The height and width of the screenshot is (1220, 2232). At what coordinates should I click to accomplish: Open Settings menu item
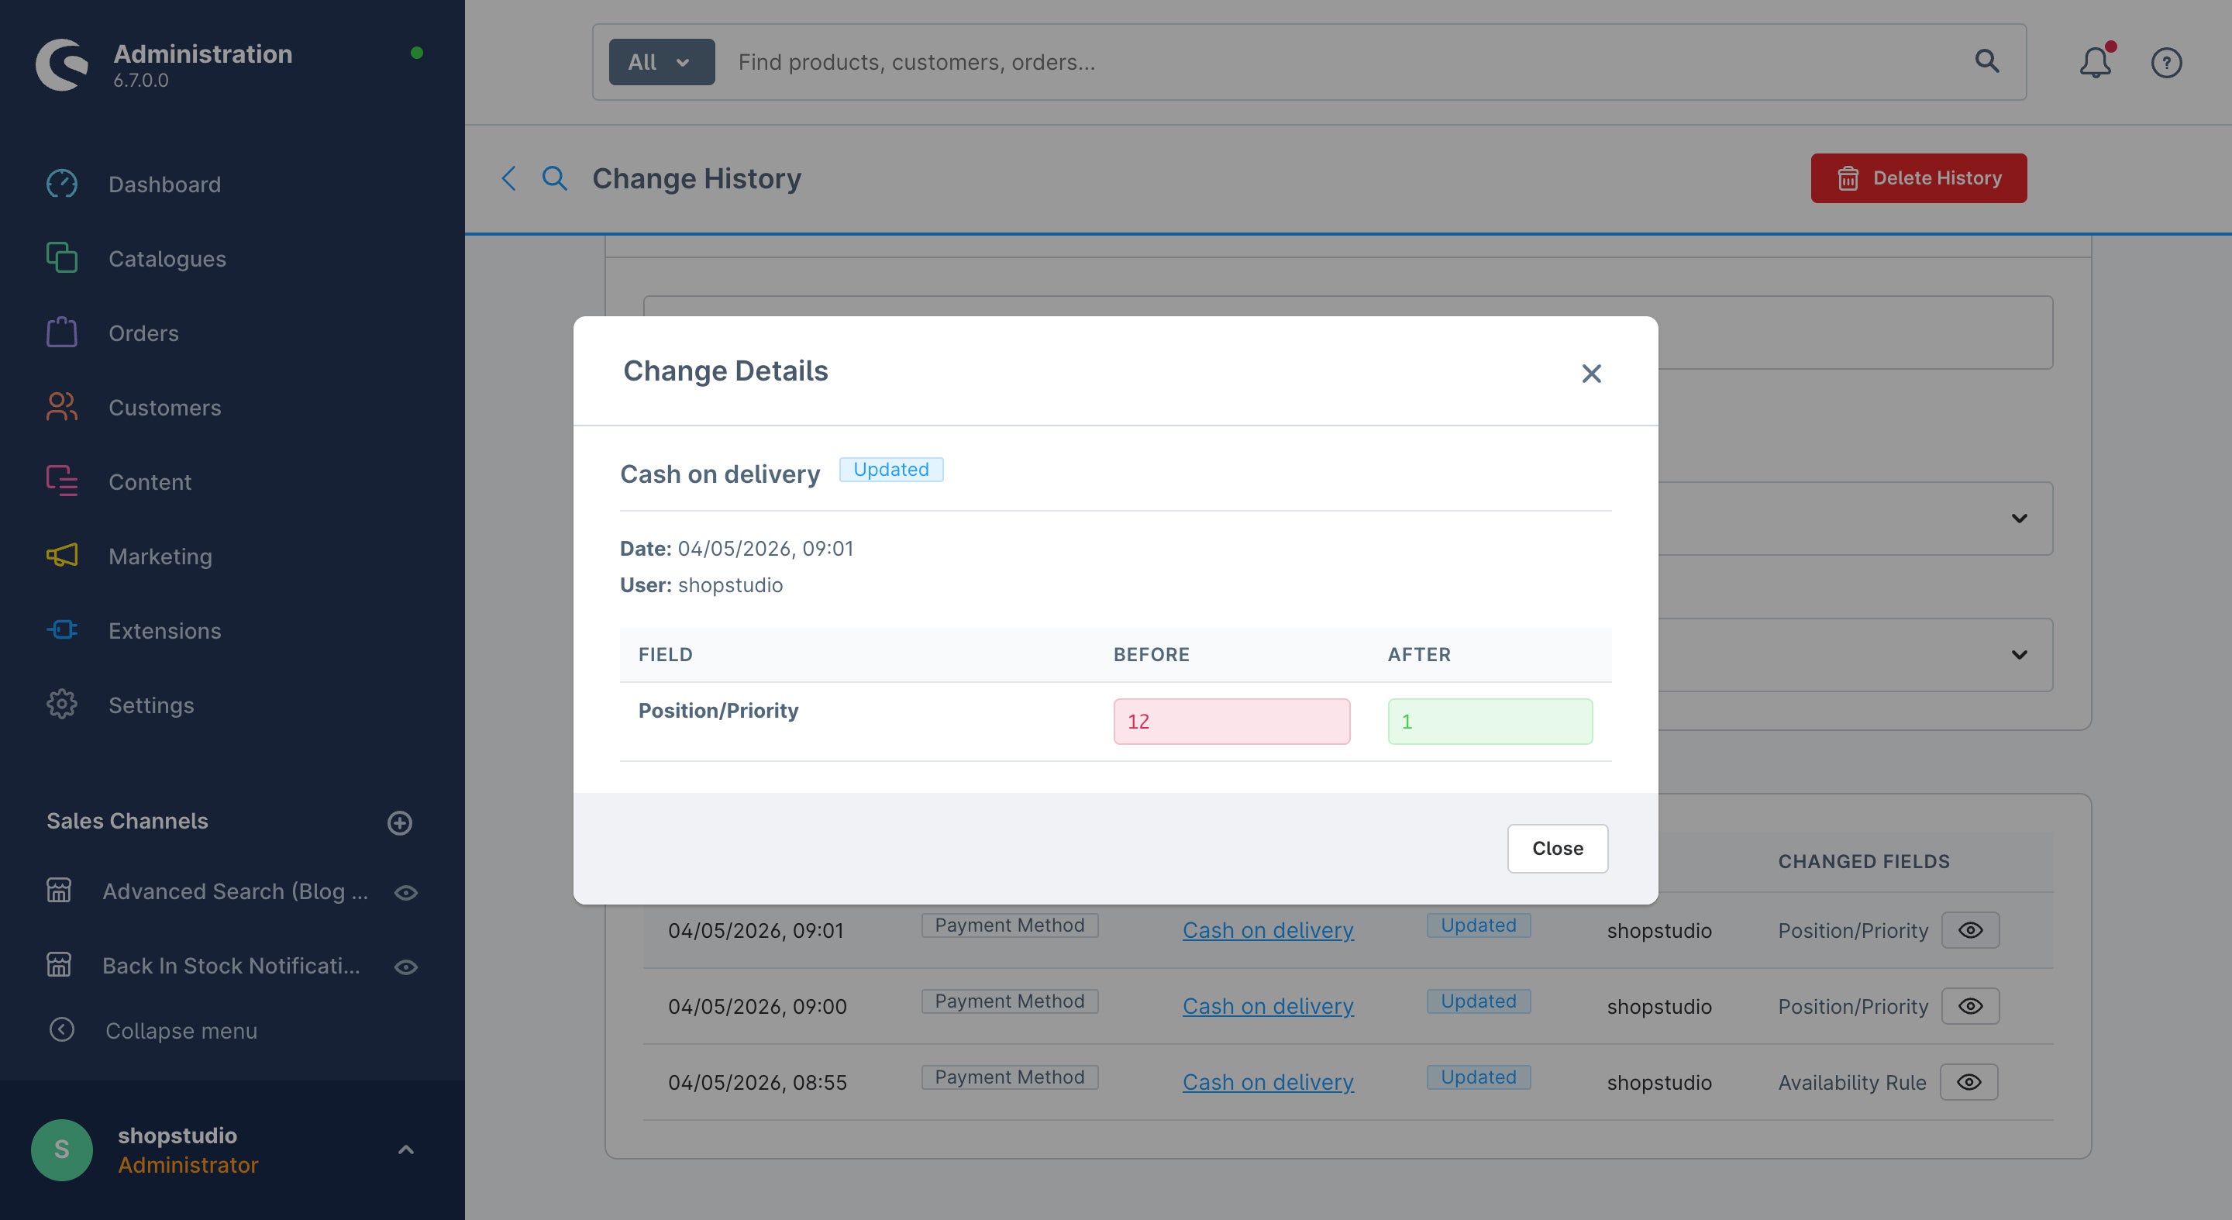coord(151,705)
